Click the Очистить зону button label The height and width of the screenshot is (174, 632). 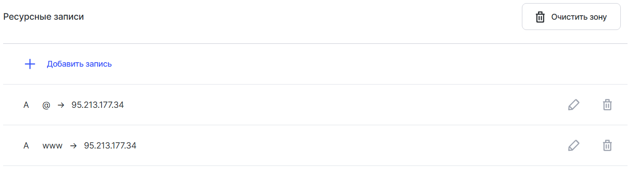coord(579,17)
